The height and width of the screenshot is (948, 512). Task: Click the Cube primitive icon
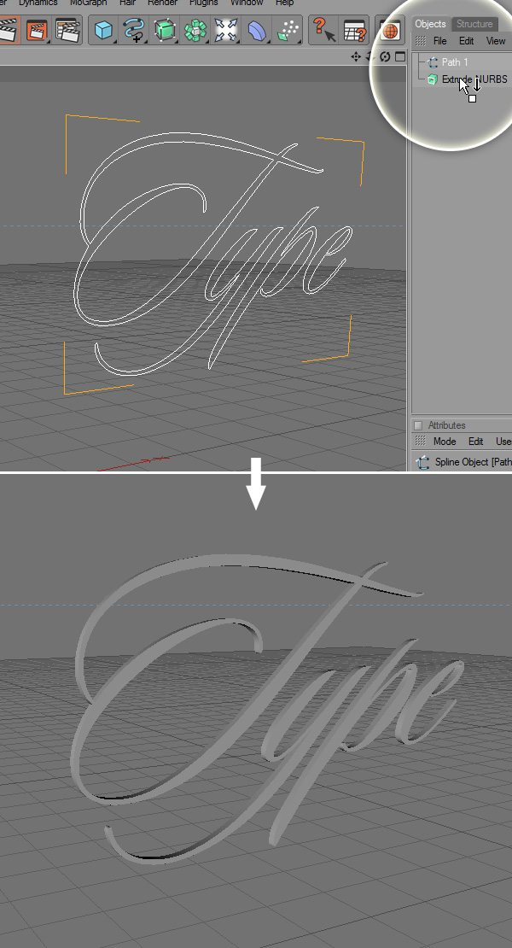[x=104, y=32]
